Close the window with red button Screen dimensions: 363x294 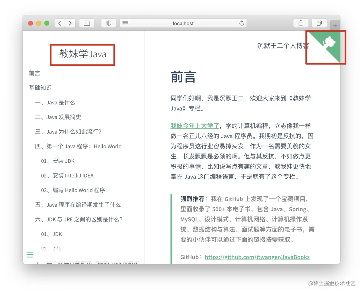(30, 23)
